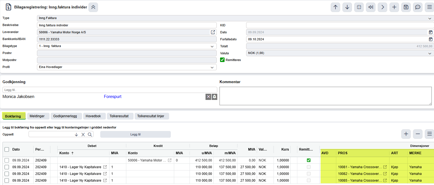Select all rows with header checkbox
This screenshot has height=185, width=434.
pos(7,149)
